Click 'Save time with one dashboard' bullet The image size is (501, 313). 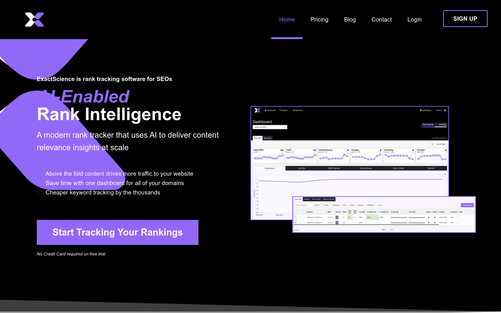coord(115,183)
